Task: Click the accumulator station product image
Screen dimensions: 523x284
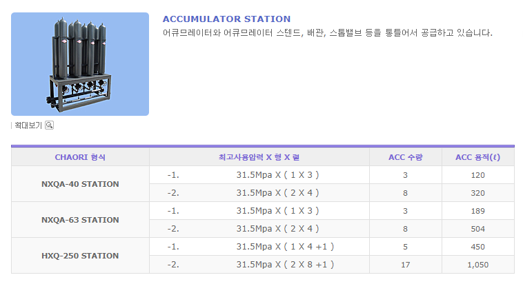Action: (x=80, y=64)
